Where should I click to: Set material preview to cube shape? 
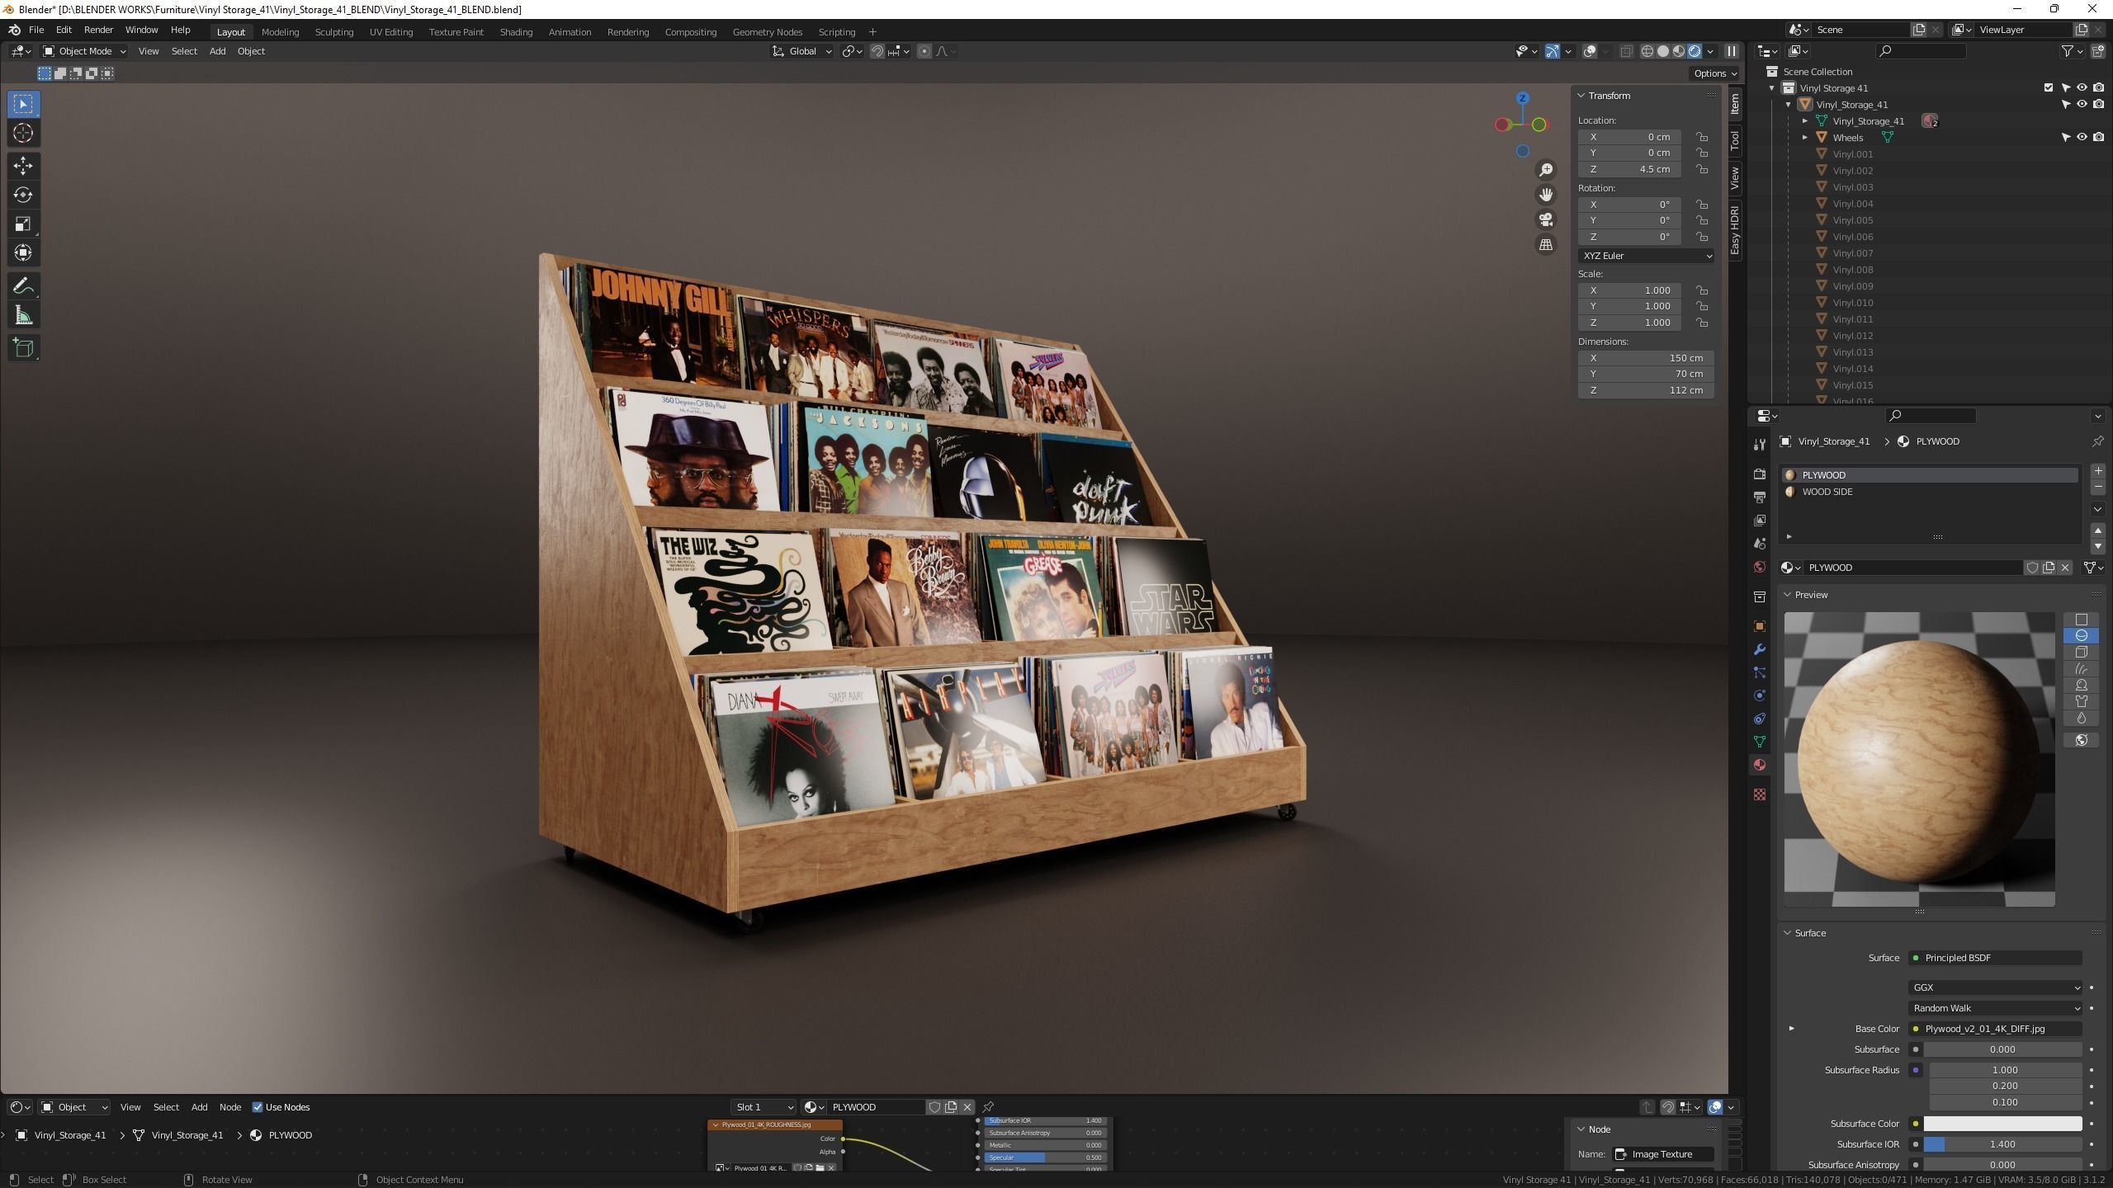[2082, 652]
